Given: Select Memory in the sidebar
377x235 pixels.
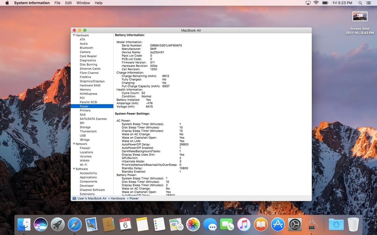Looking at the screenshot, I should (85, 90).
